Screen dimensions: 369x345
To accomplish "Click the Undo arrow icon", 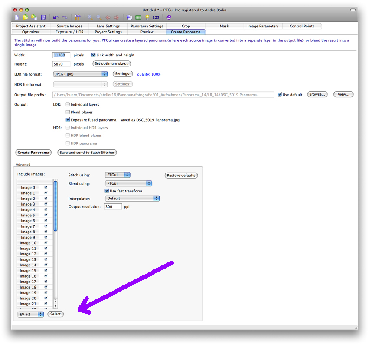I will [x=56, y=17].
